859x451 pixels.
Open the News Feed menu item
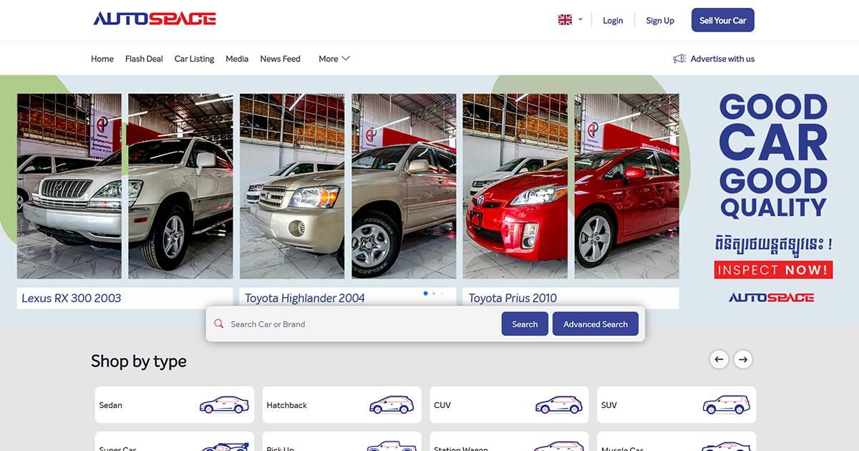280,59
